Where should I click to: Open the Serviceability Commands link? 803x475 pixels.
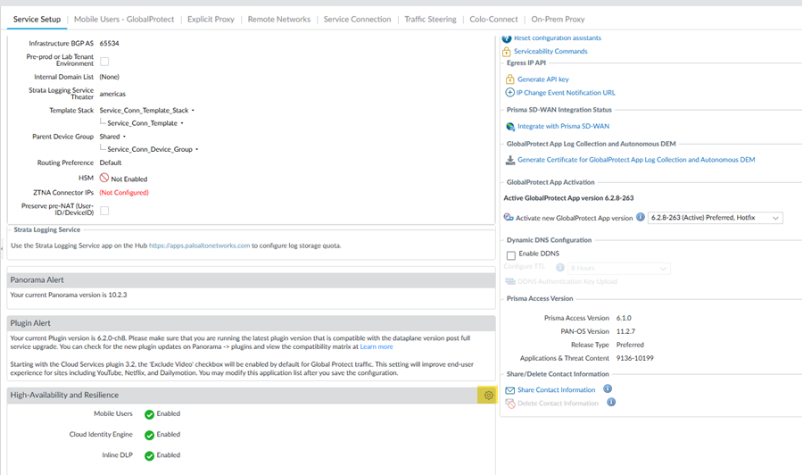(x=551, y=51)
